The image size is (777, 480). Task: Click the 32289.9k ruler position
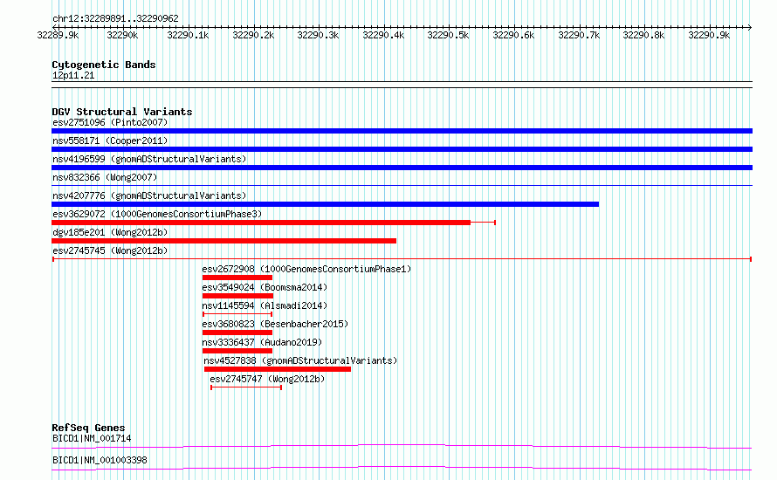(58, 35)
